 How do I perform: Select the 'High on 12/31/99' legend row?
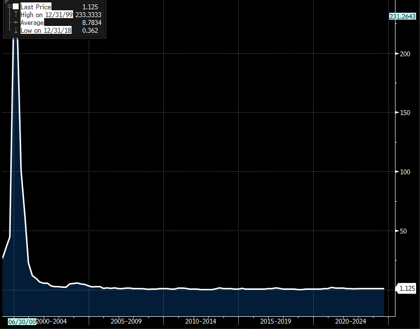(x=47, y=15)
